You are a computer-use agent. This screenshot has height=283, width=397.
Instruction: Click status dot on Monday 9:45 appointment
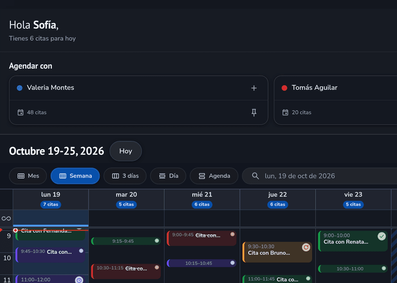point(81,251)
